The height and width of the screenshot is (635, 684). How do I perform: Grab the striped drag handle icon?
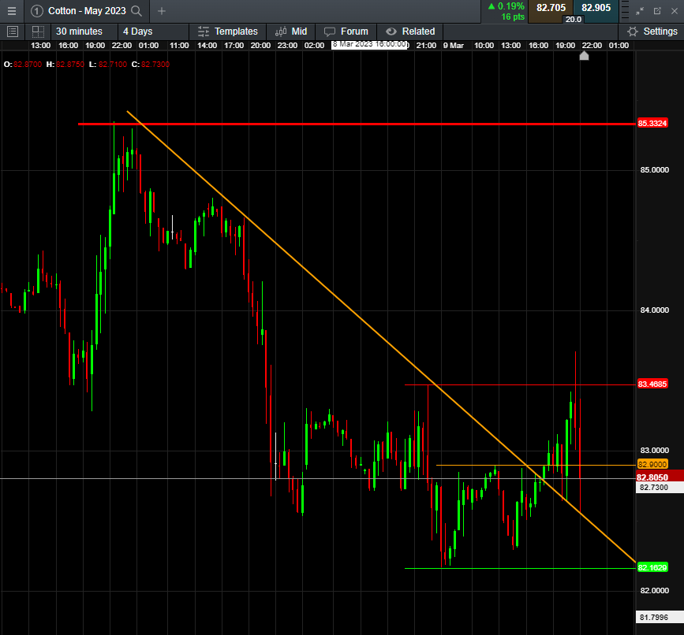pyautogui.click(x=625, y=10)
